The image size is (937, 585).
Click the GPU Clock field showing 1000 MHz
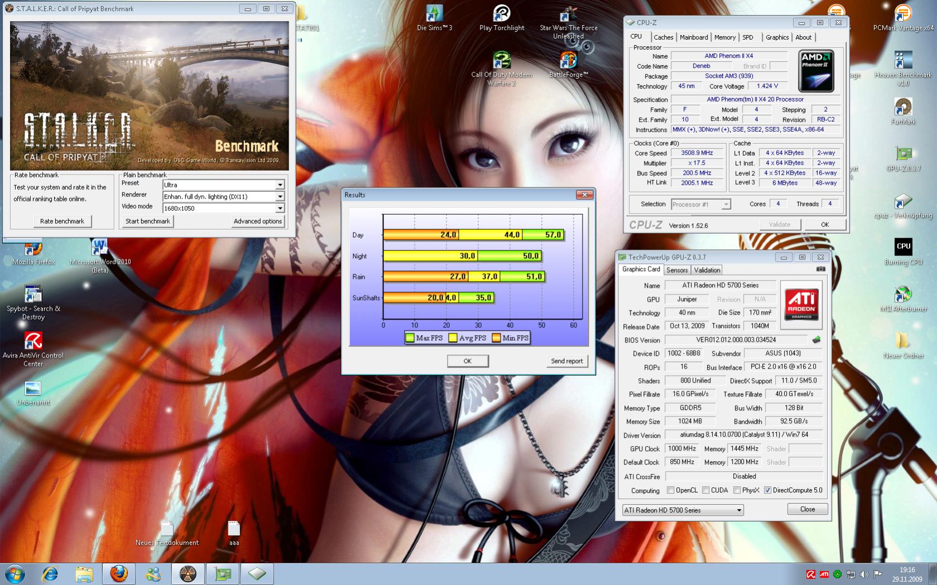(682, 448)
